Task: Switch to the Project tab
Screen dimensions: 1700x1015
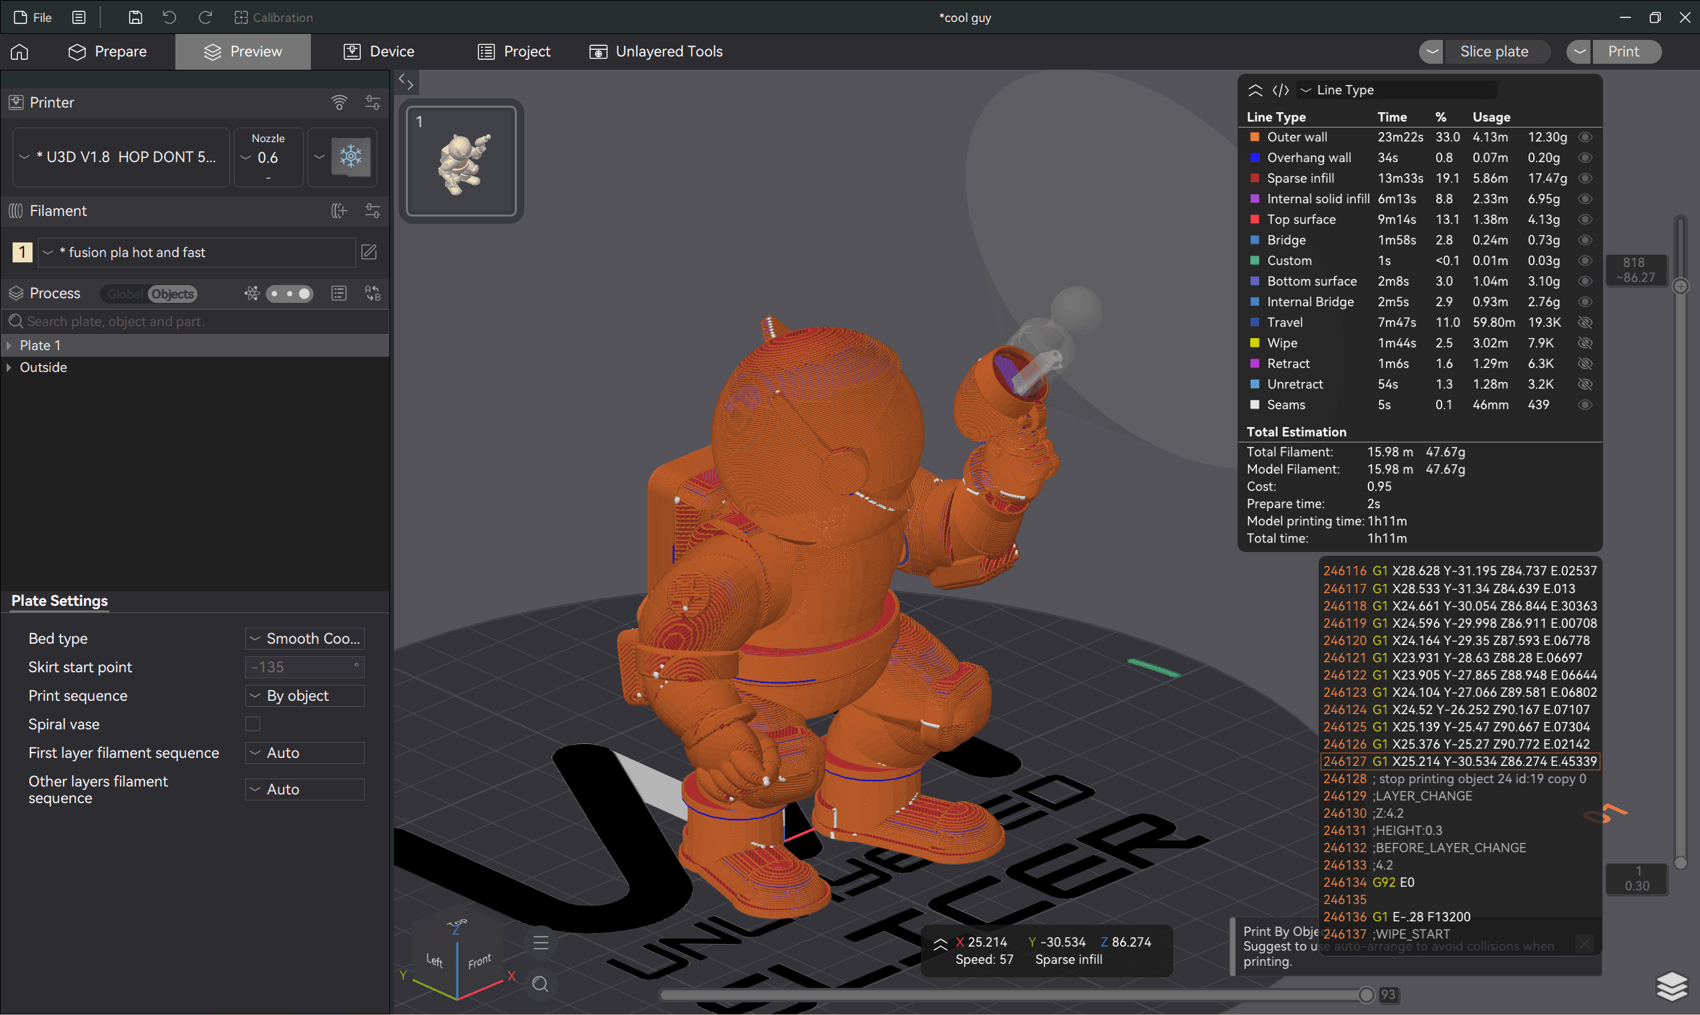Action: pyautogui.click(x=514, y=52)
